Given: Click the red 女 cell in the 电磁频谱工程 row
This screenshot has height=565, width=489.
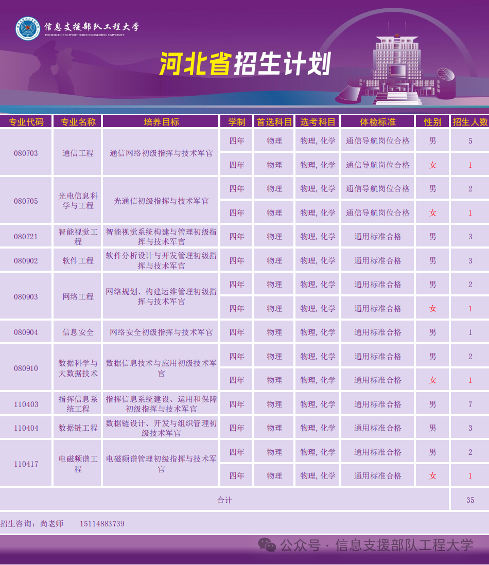Looking at the screenshot, I should [432, 476].
